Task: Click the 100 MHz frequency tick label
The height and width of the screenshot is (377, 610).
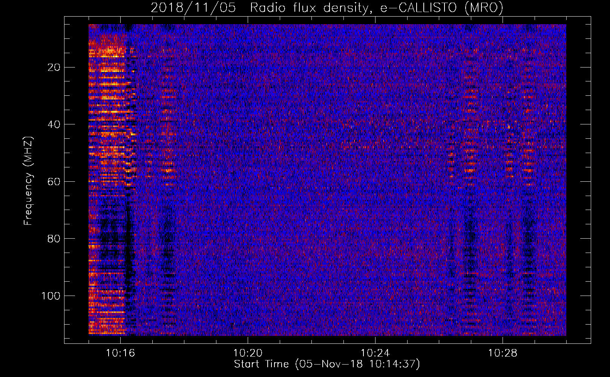Action: pyautogui.click(x=51, y=296)
